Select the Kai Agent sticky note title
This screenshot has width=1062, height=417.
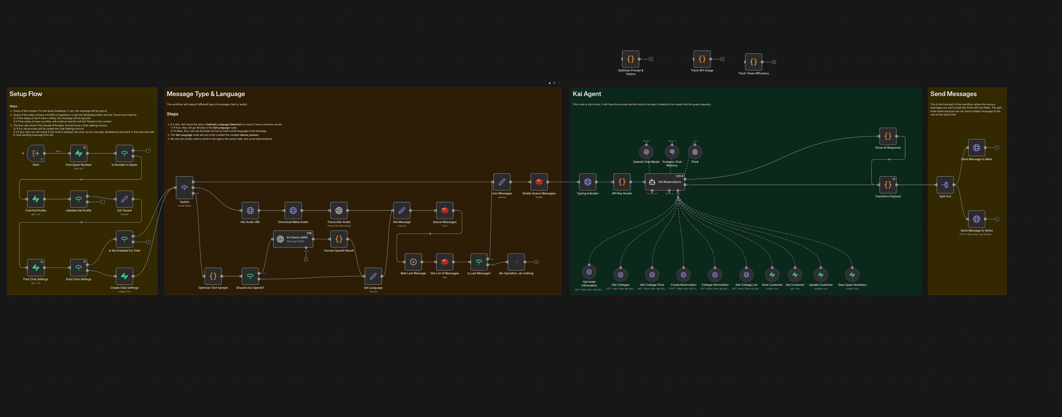point(587,94)
